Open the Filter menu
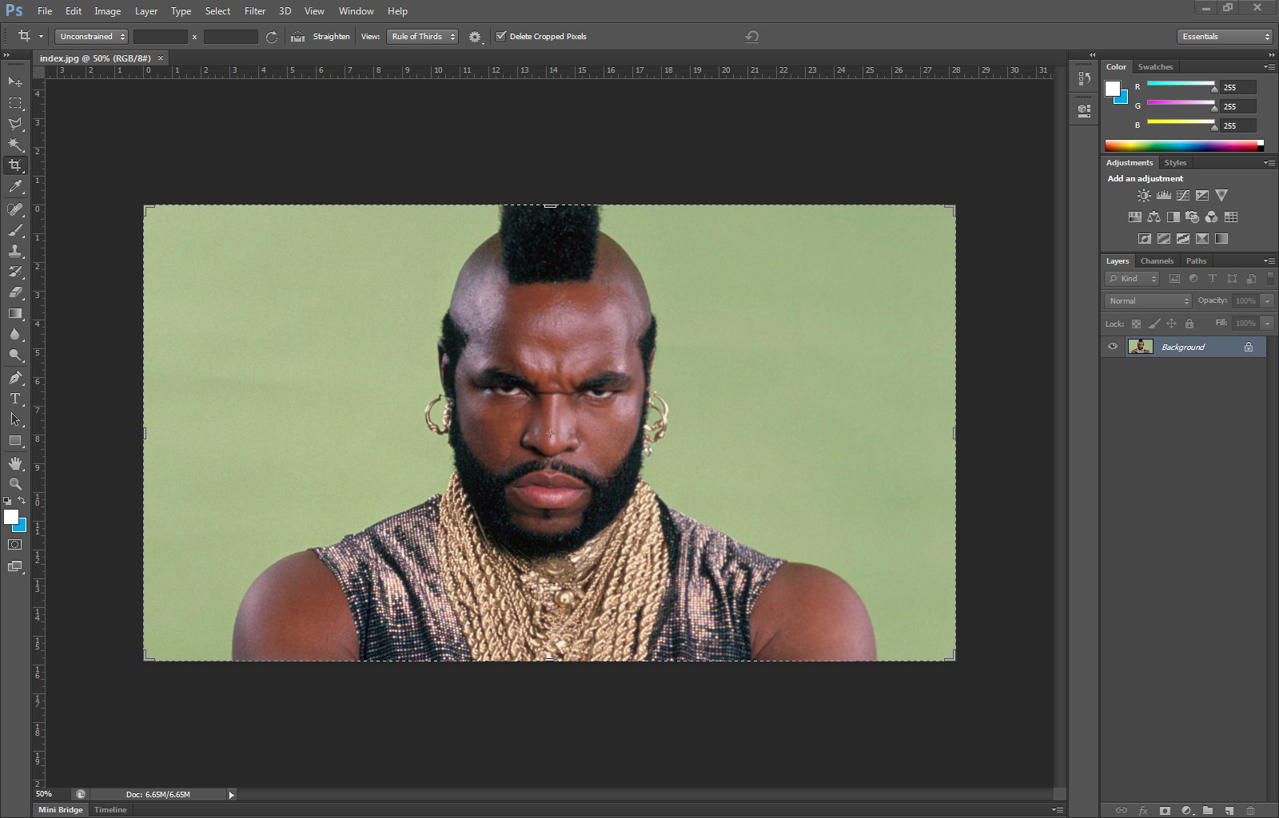 [255, 11]
